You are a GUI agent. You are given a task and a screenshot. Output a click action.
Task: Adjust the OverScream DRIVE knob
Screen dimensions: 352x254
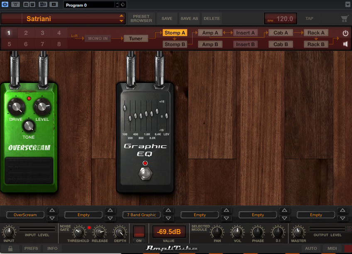[x=16, y=107]
